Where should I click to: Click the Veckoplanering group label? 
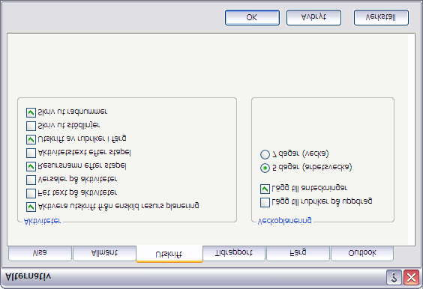coord(284,222)
